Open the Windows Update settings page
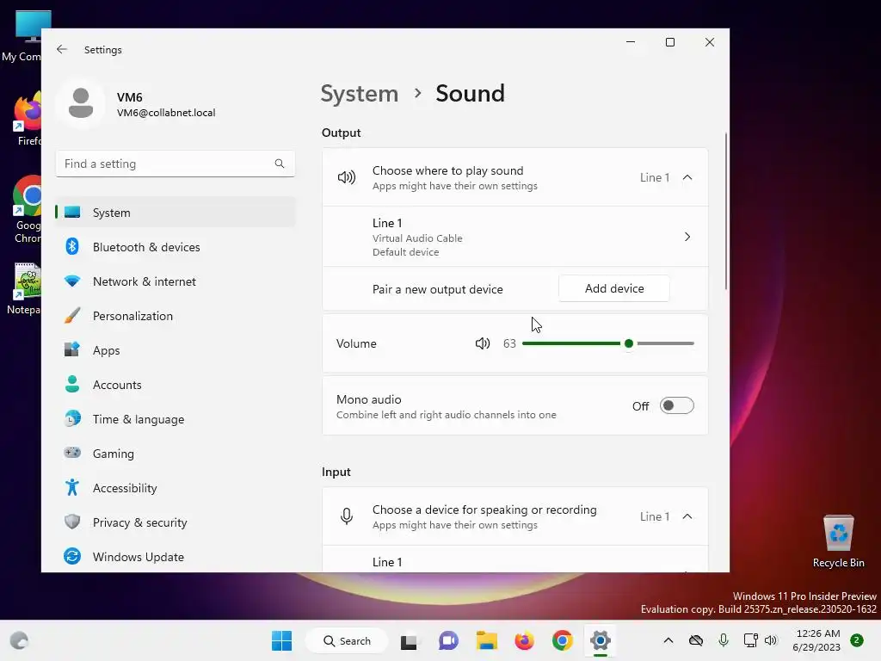Screen dimensions: 881x661 tap(176, 557)
